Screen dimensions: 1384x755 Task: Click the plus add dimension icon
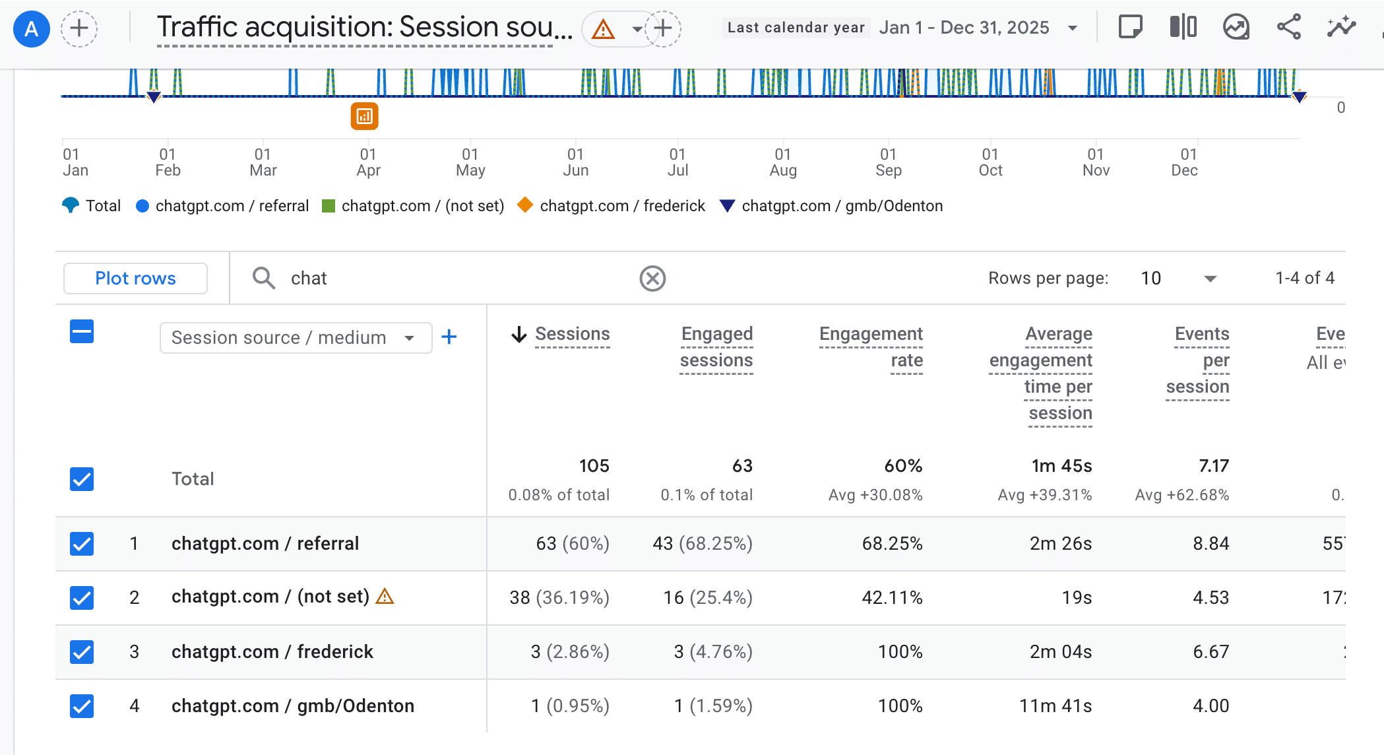[x=449, y=337]
